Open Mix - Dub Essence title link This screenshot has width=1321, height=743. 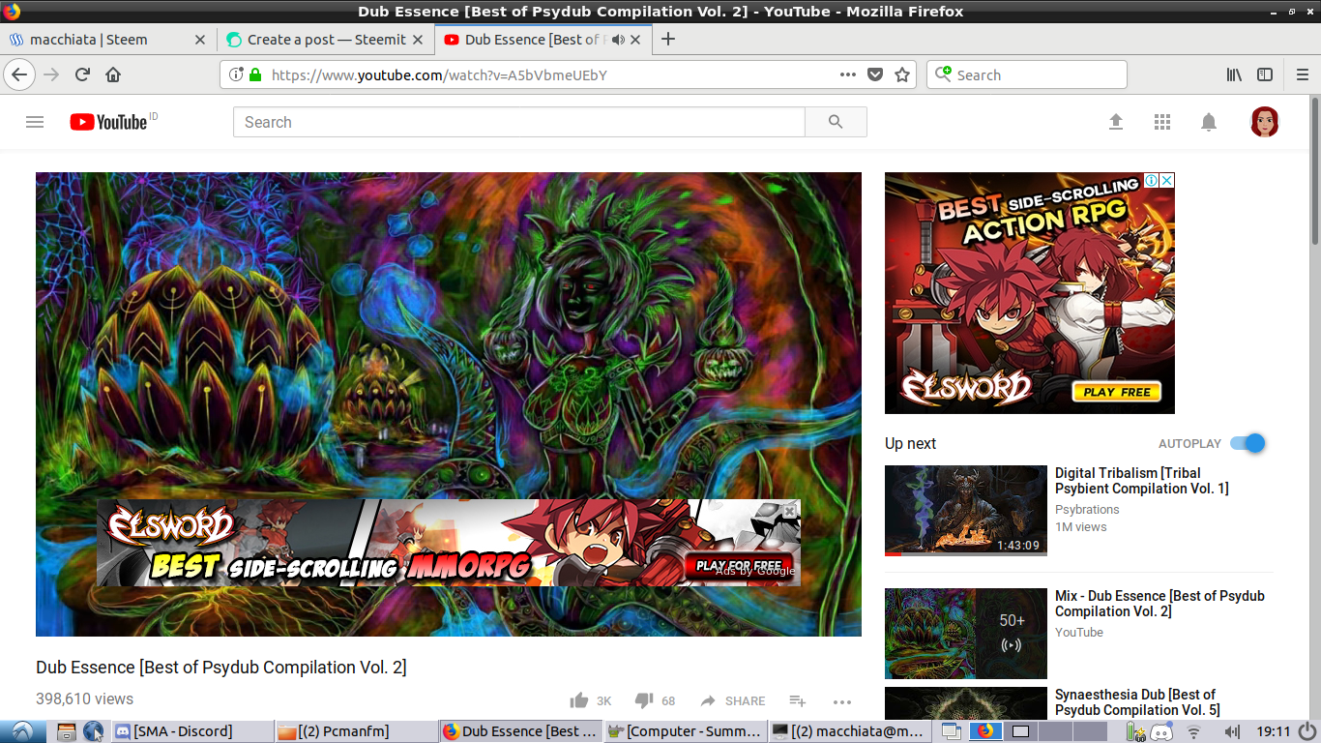click(1160, 604)
